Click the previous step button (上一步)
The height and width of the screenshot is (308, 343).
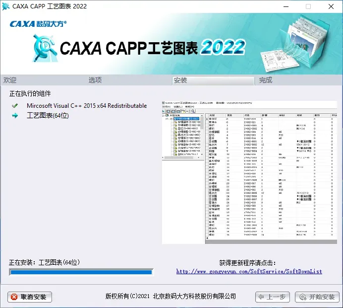(x=272, y=297)
